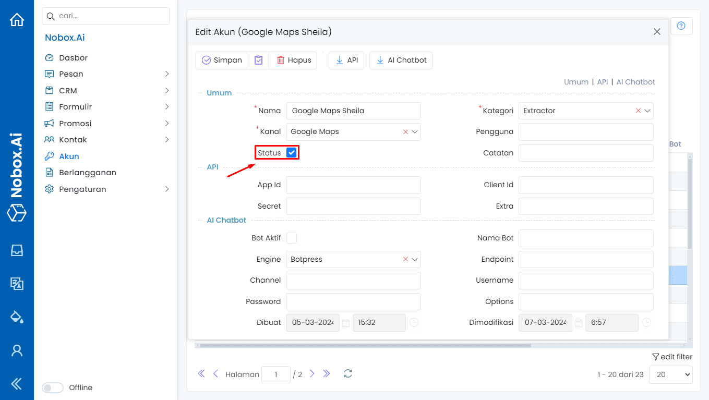Click the Nama input field
Screen dimensions: 709x400
pyautogui.click(x=353, y=111)
